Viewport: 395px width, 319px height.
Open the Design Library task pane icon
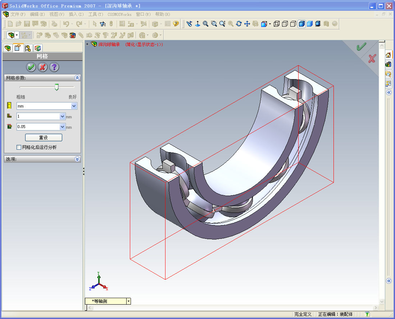(x=388, y=64)
